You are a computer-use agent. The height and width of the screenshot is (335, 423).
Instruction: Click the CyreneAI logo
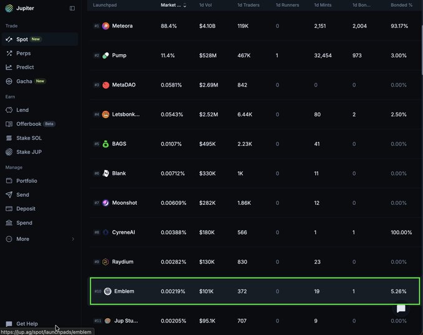pos(106,232)
